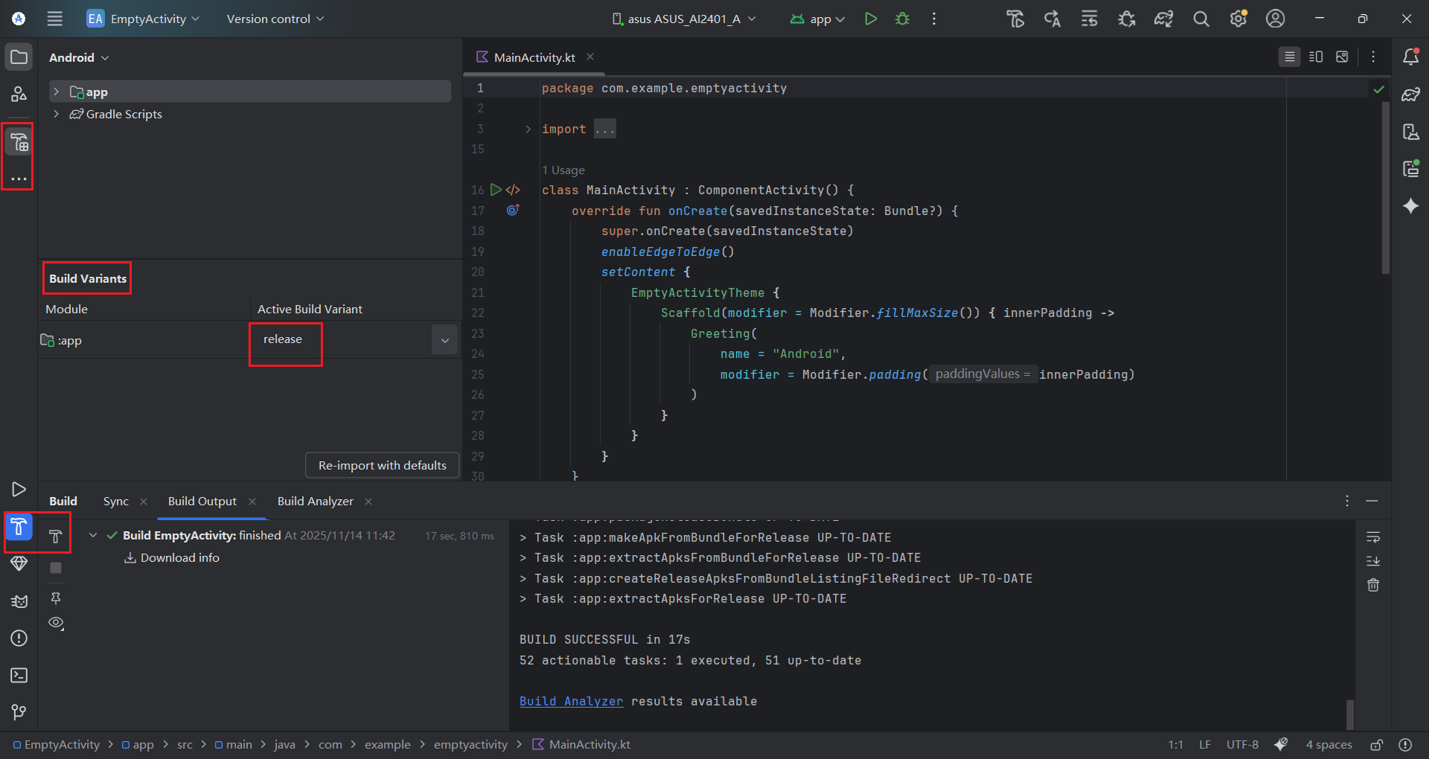Switch to the Build Analyzer tab
This screenshot has height=759, width=1429.
[315, 501]
